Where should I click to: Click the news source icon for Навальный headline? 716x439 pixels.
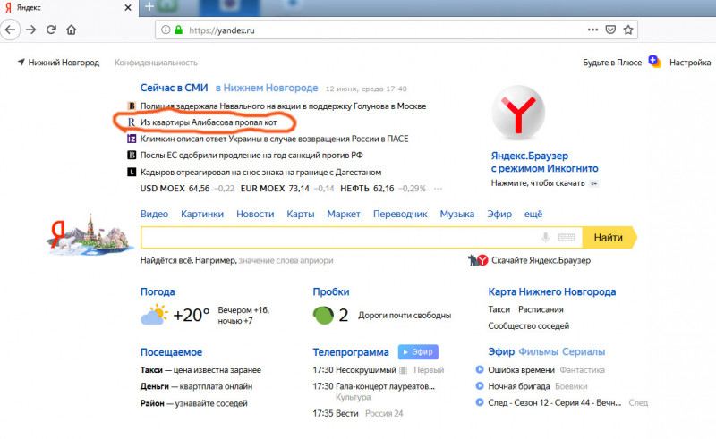coord(132,106)
